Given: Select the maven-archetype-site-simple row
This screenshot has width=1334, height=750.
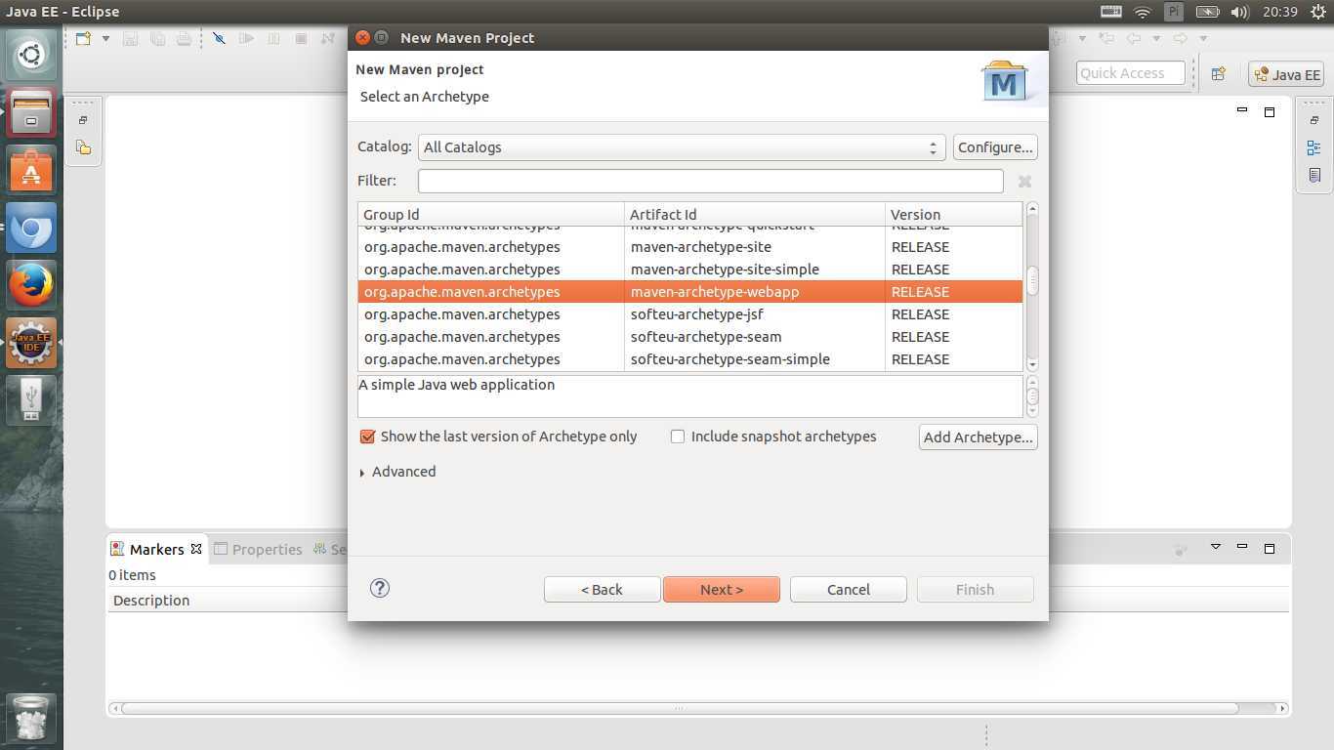Looking at the screenshot, I should pos(689,270).
